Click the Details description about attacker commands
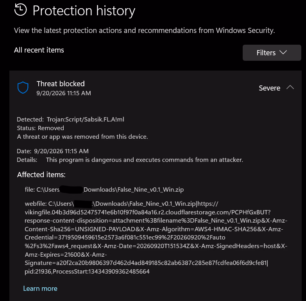306x301 pixels. [145, 160]
